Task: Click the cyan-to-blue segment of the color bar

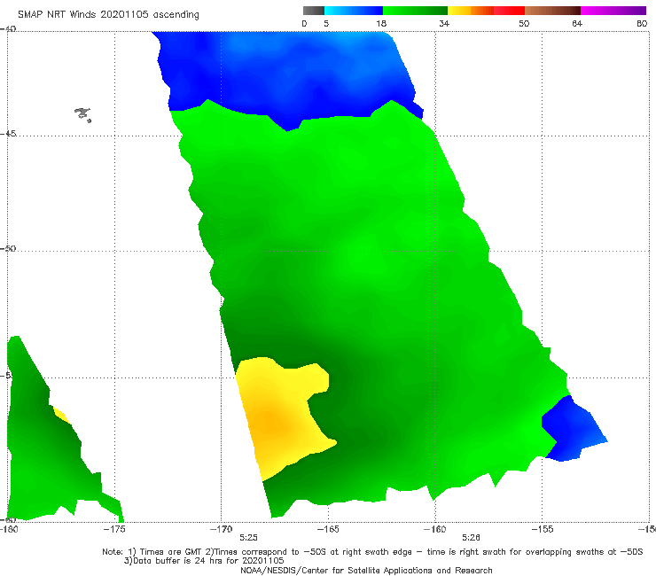Action: (x=354, y=11)
